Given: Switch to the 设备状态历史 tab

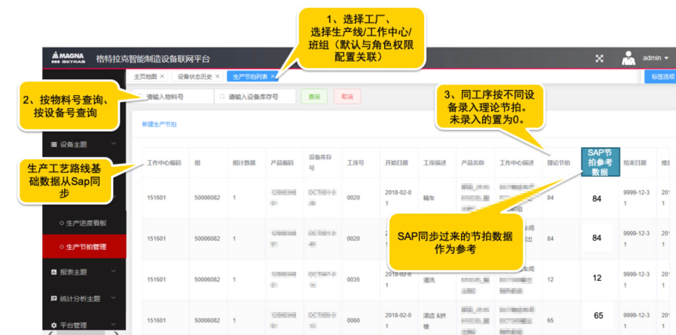Looking at the screenshot, I should 195,77.
